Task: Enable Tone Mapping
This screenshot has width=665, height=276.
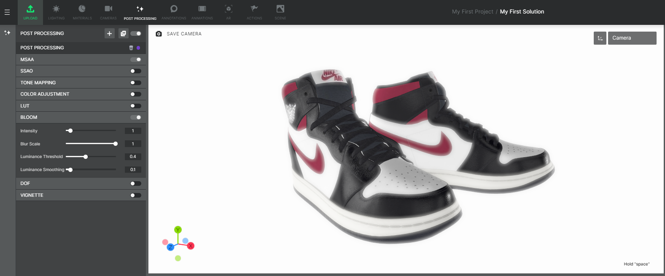Action: tap(136, 83)
